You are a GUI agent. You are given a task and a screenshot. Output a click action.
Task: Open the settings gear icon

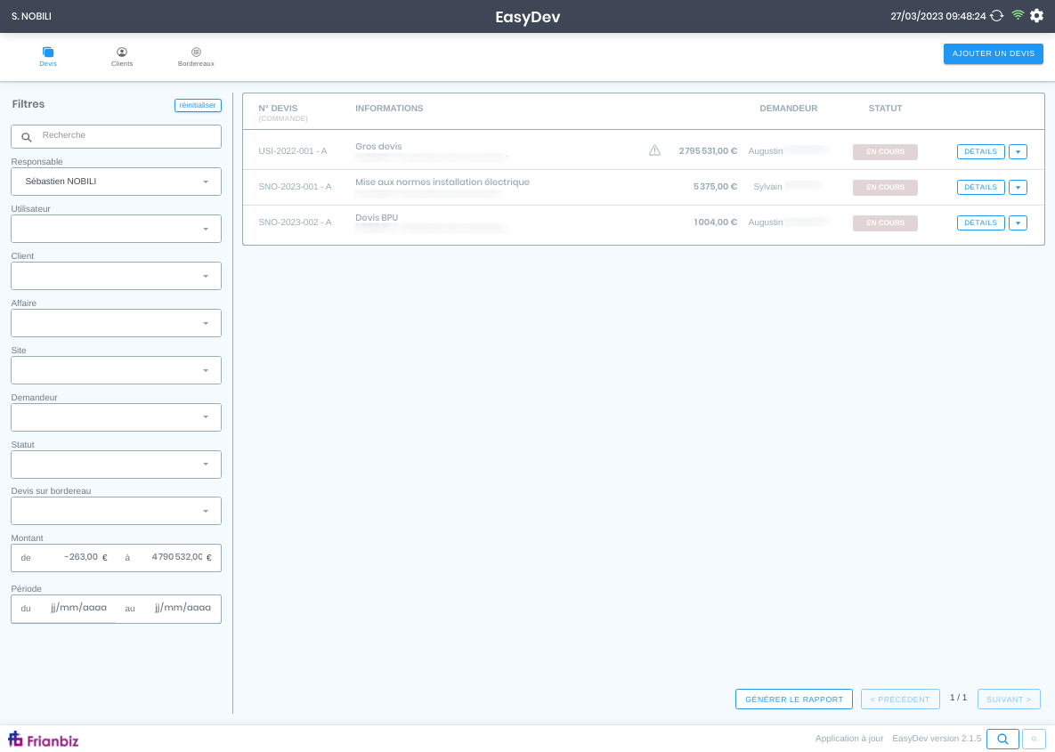coord(1036,15)
